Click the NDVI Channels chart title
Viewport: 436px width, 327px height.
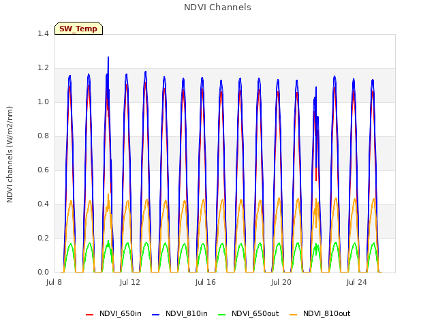point(217,7)
